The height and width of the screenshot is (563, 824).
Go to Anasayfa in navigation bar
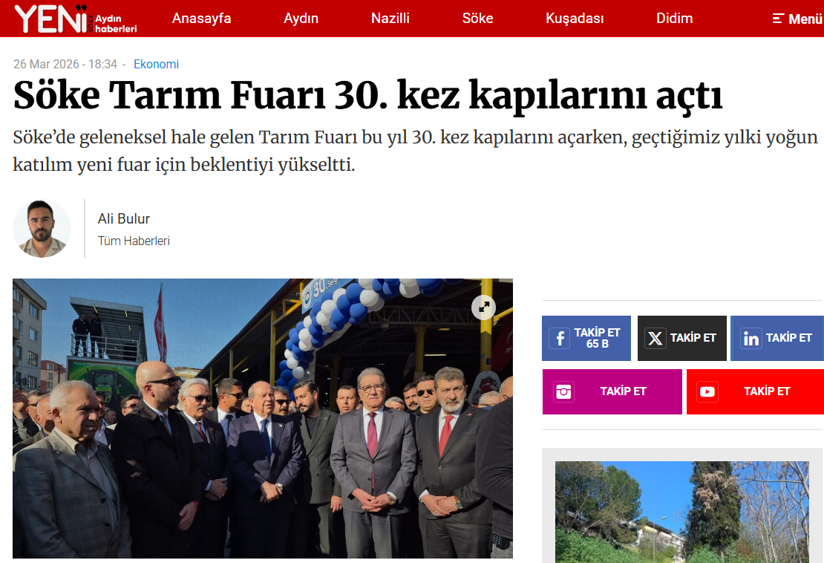tap(201, 19)
